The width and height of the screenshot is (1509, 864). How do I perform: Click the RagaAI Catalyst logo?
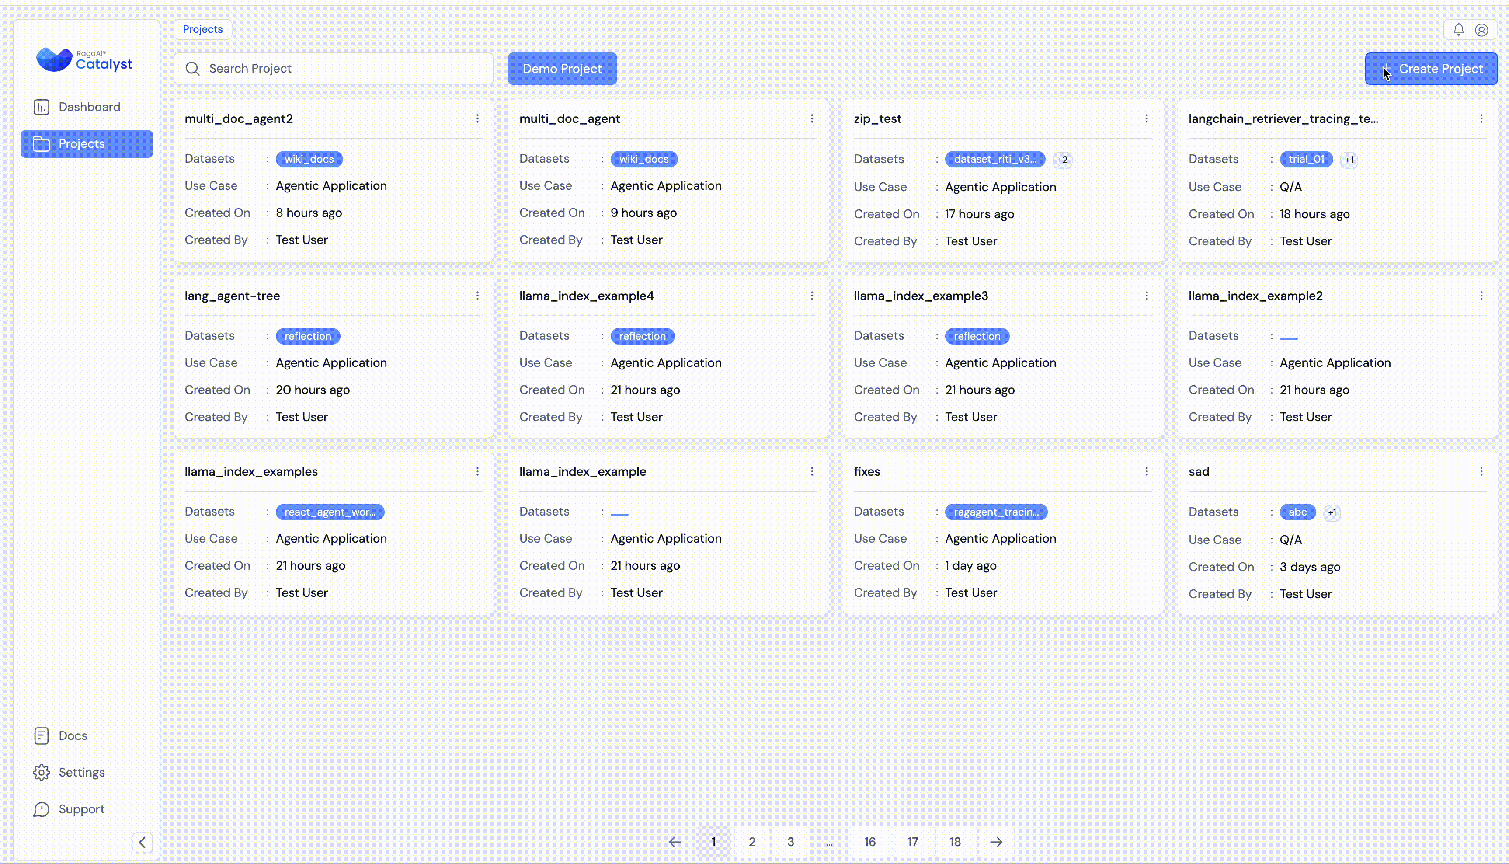pos(83,60)
